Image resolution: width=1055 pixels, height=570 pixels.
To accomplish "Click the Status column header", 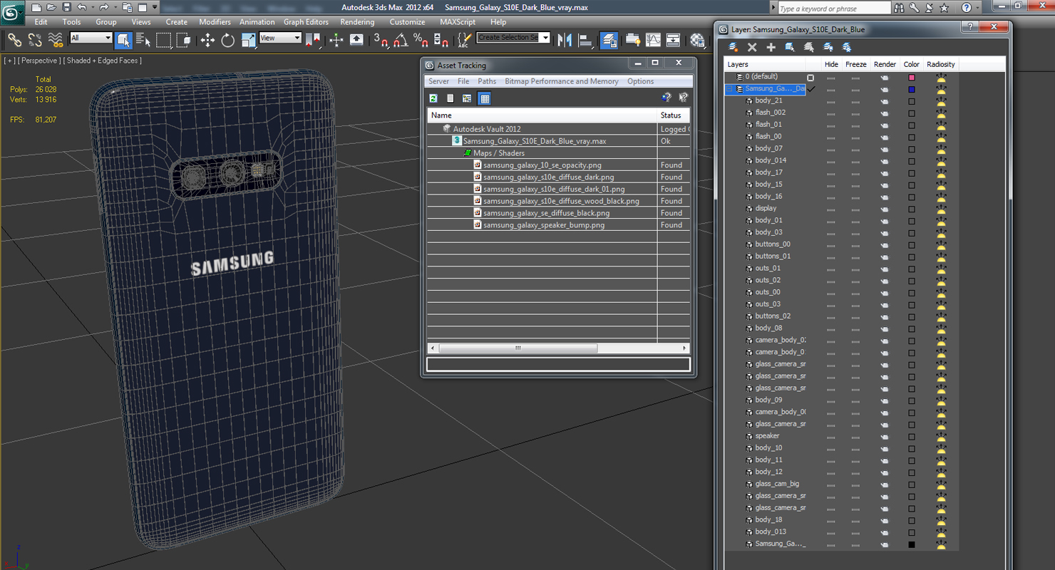I will click(x=673, y=115).
